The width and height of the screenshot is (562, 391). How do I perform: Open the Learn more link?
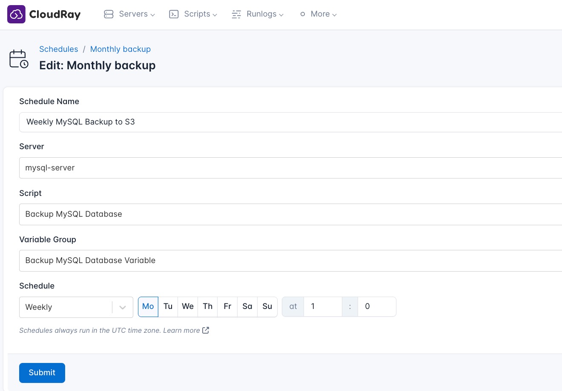pos(181,330)
